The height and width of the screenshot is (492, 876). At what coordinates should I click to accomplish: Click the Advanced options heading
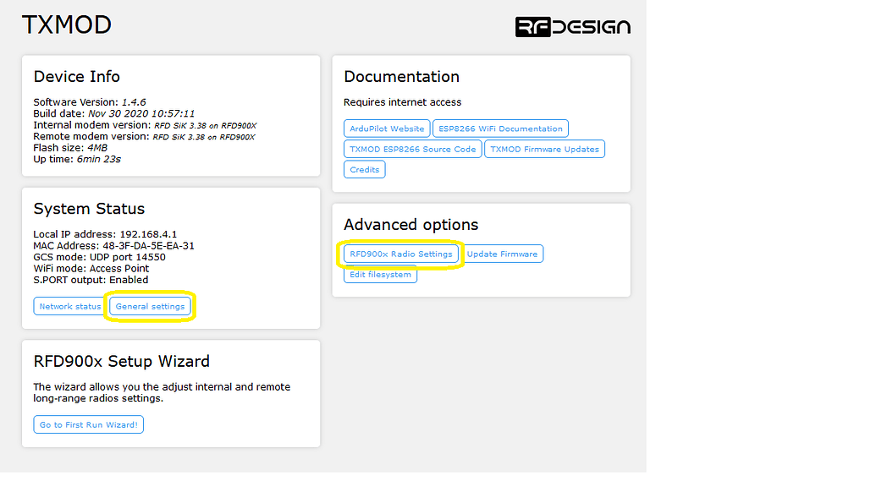tap(410, 225)
